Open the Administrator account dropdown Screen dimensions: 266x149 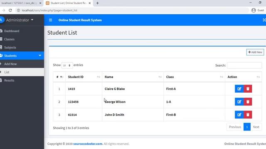click(20, 20)
